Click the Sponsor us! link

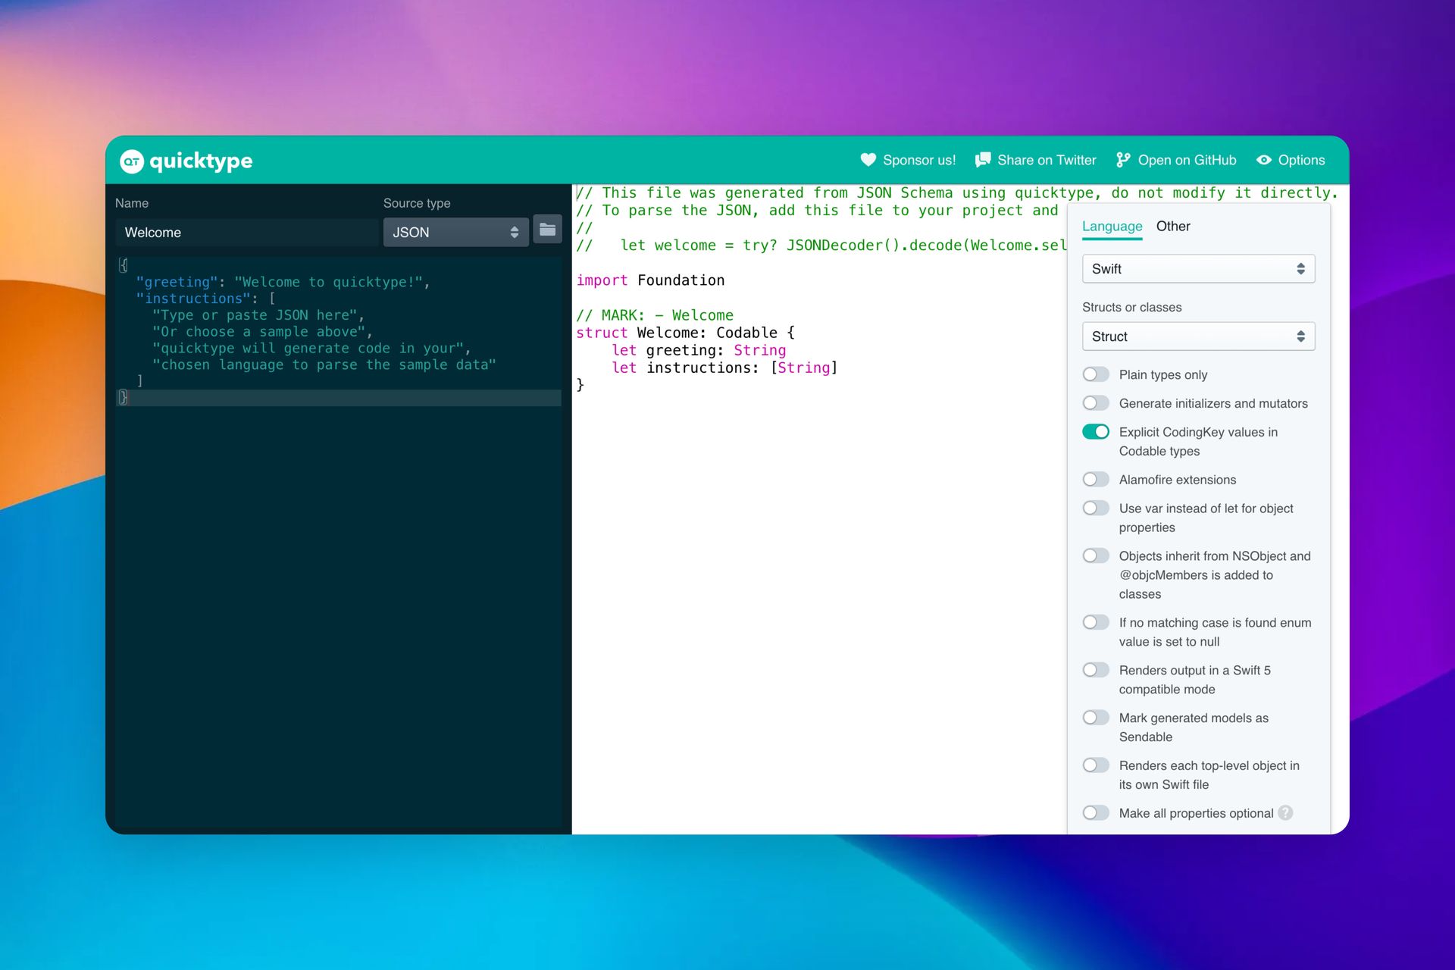[918, 160]
